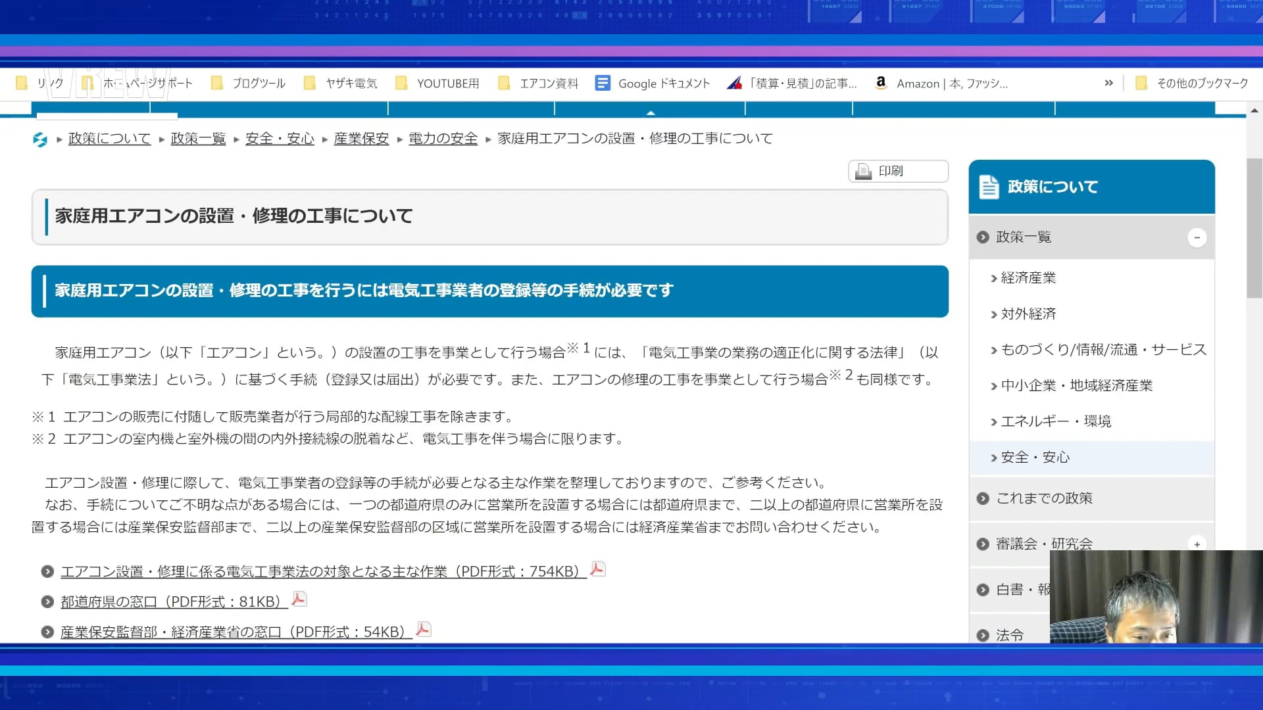The image size is (1263, 710).
Task: Click the page vertical scrollbar thumb
Action: tap(1254, 228)
